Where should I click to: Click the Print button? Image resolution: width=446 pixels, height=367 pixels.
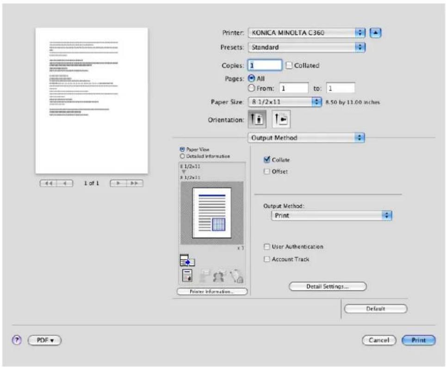point(418,340)
